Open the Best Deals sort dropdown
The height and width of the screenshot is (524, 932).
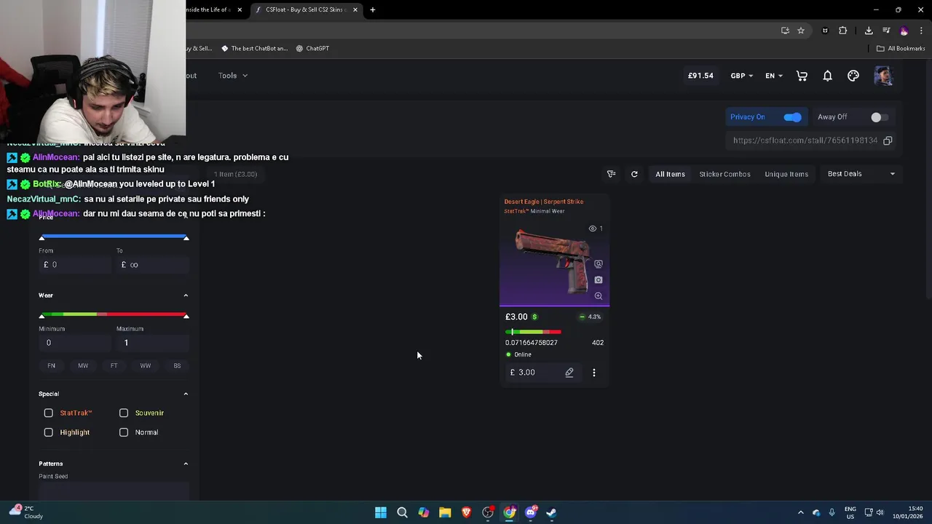[861, 174]
